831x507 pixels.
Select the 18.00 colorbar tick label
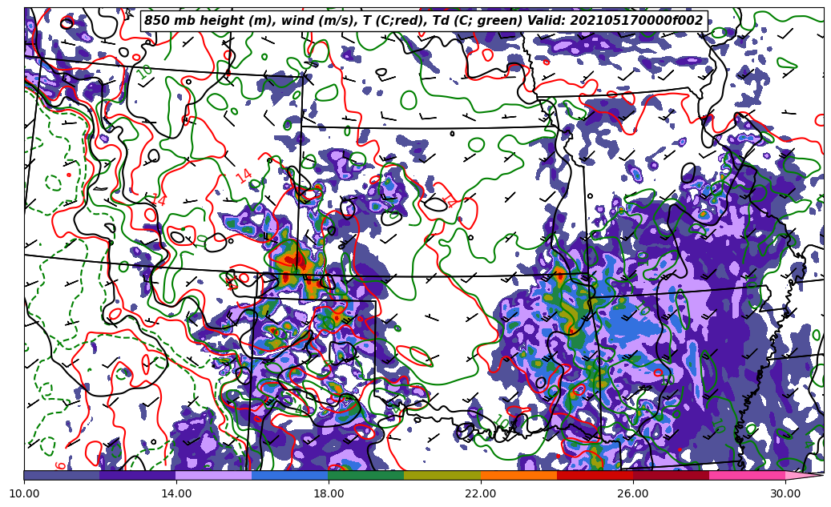click(329, 493)
